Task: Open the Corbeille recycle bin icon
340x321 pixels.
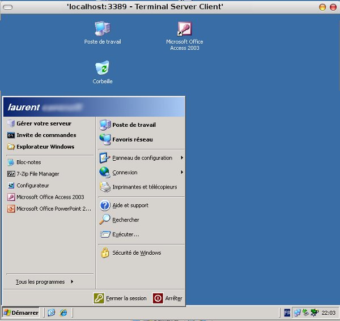Action: (x=103, y=69)
